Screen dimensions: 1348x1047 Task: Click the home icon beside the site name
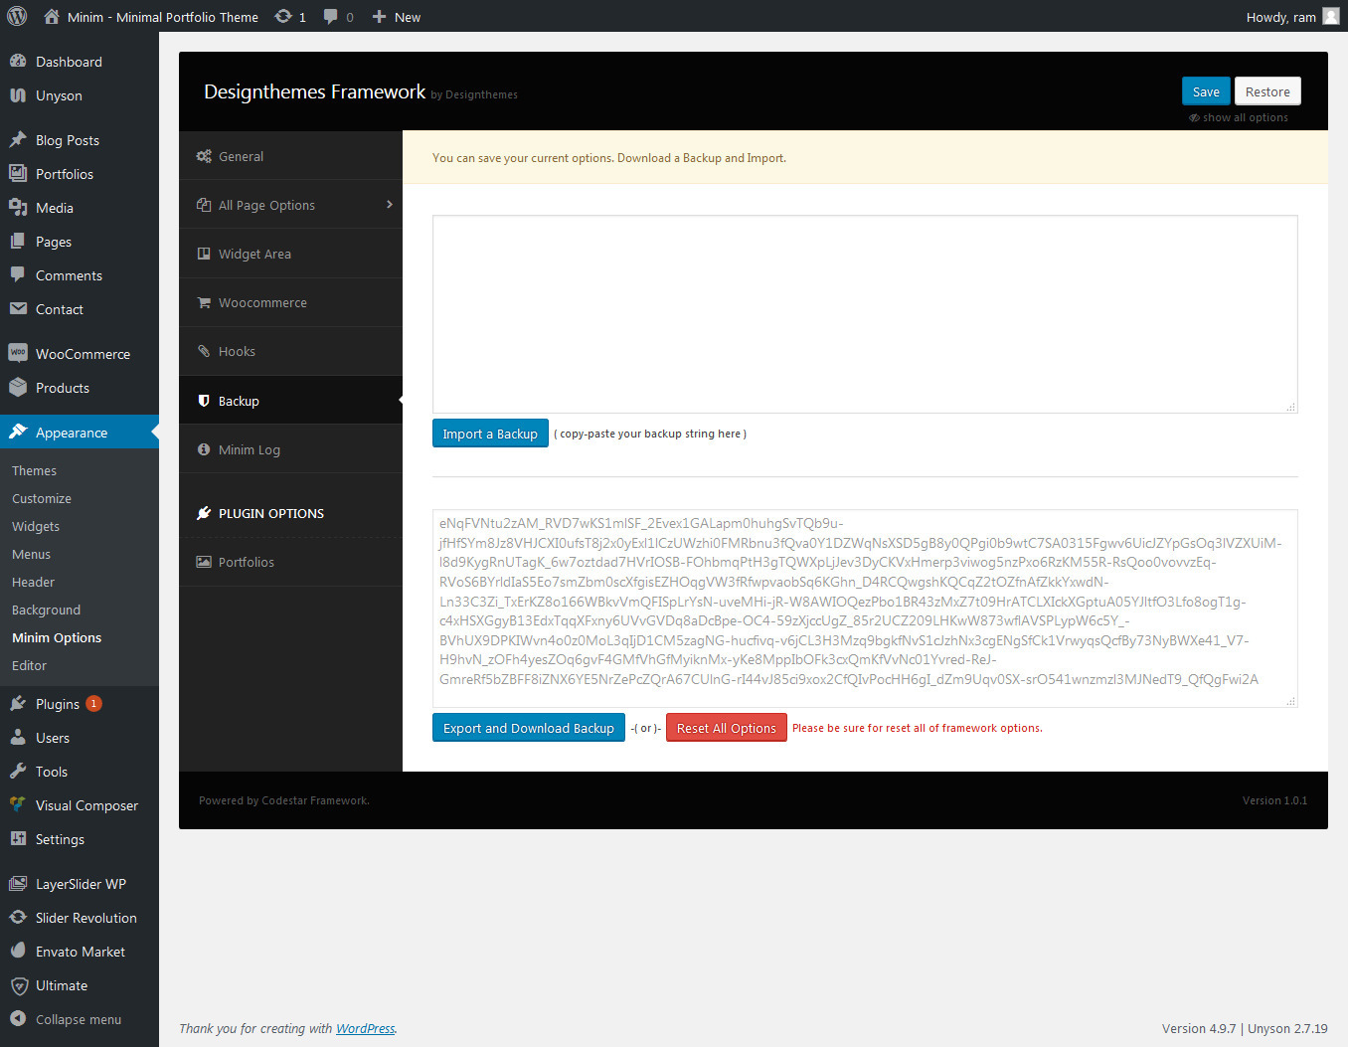click(x=52, y=16)
